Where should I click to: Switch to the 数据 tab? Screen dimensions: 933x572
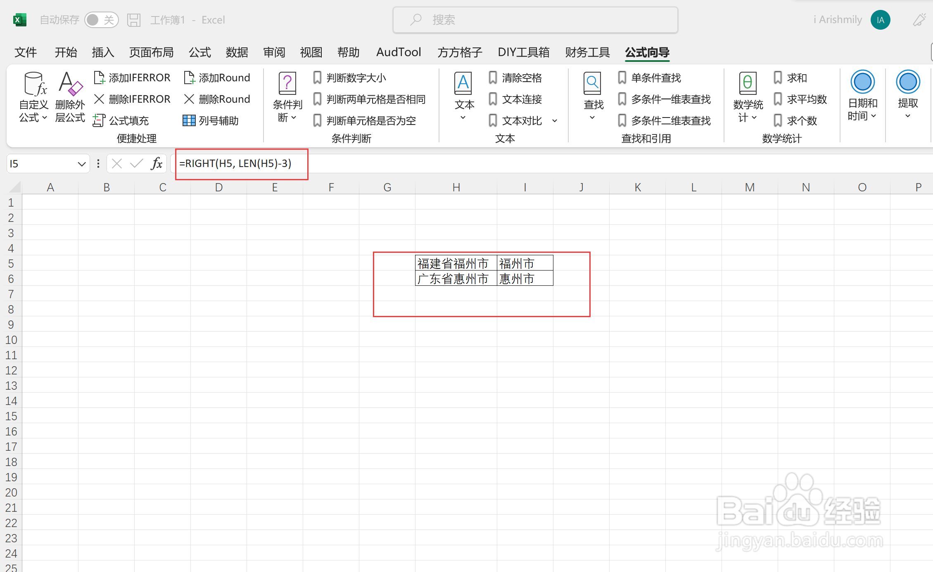point(237,52)
